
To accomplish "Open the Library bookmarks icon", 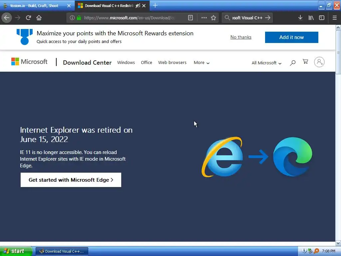I will point(311,18).
